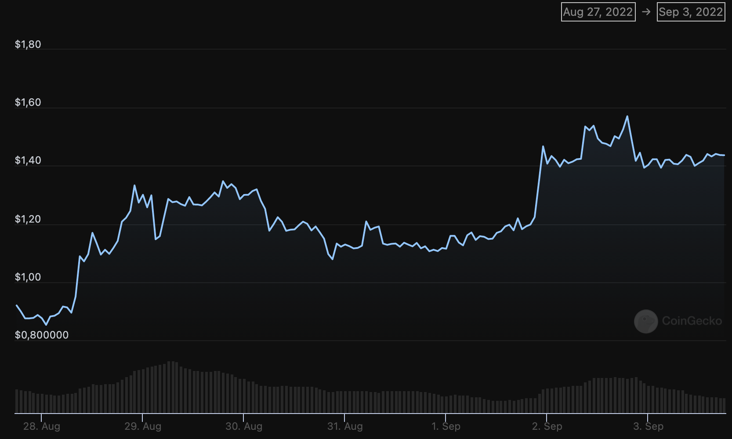Select the 28. Aug date label
Screen dimensions: 732x439
pyautogui.click(x=42, y=426)
